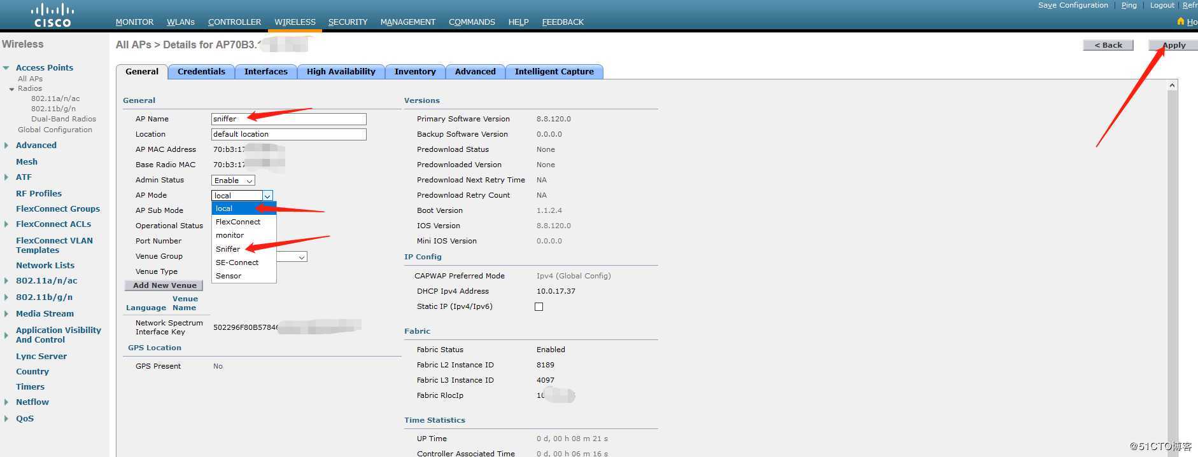The image size is (1198, 457).
Task: Click the Location input field
Action: pos(288,134)
